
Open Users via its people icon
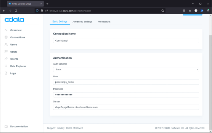point(6,45)
